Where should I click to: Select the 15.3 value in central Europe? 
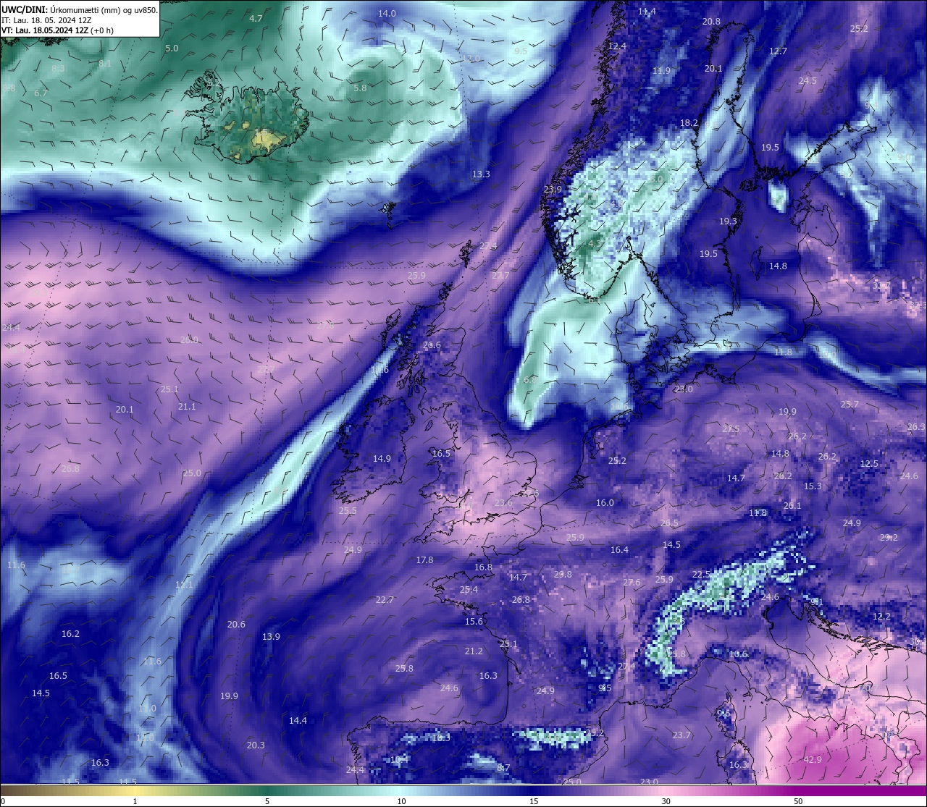click(x=813, y=486)
